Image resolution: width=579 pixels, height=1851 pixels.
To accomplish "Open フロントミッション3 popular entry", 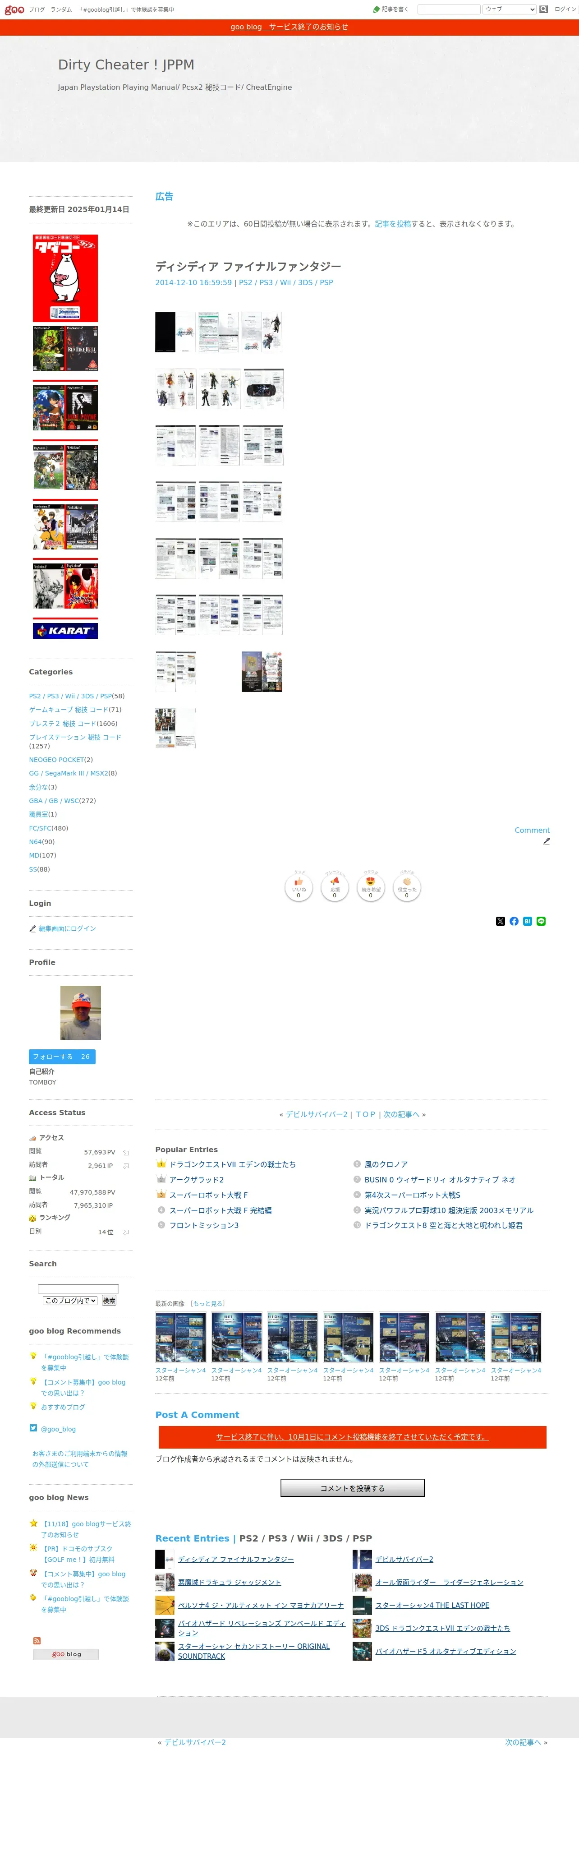I will click(x=204, y=1225).
